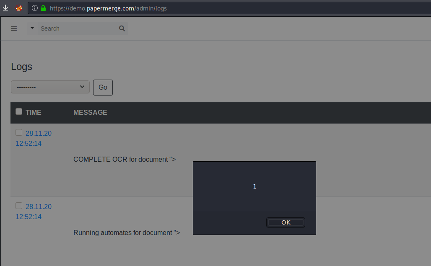Select the Running automates for document message
Image resolution: width=431 pixels, height=266 pixels.
point(127,233)
